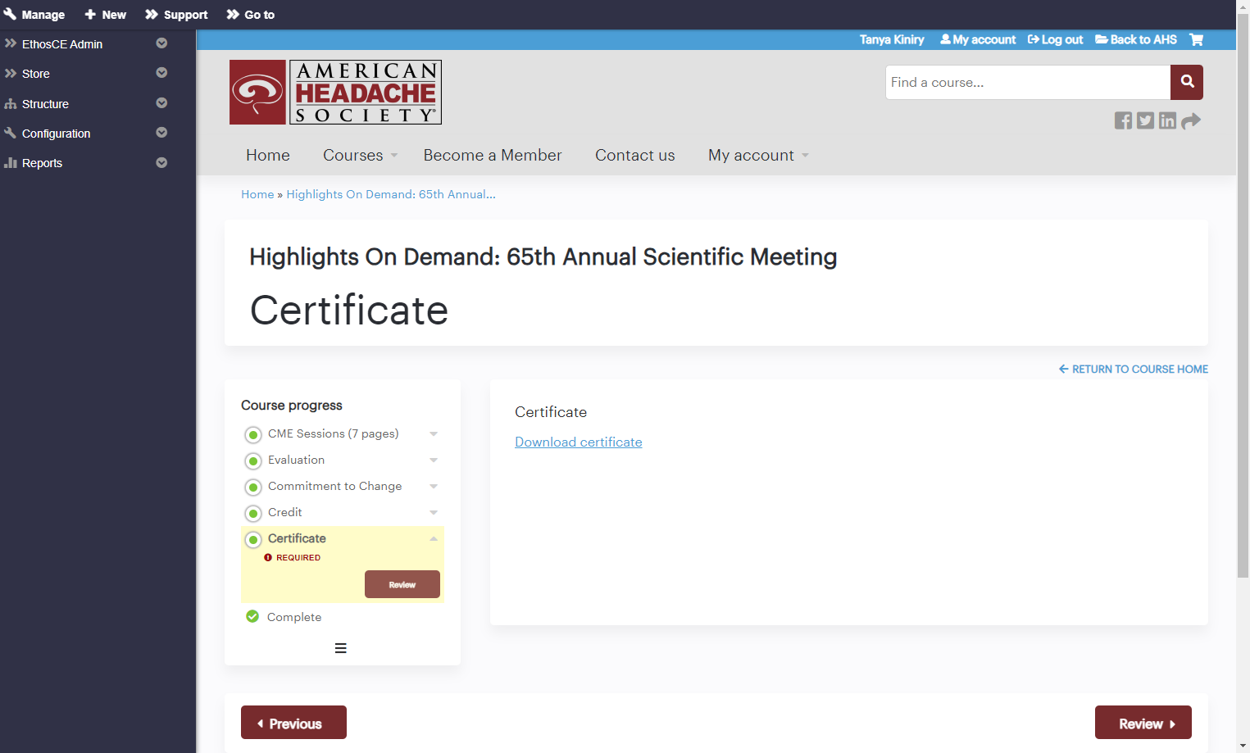
Task: Expand the Store sidebar section
Action: [161, 73]
